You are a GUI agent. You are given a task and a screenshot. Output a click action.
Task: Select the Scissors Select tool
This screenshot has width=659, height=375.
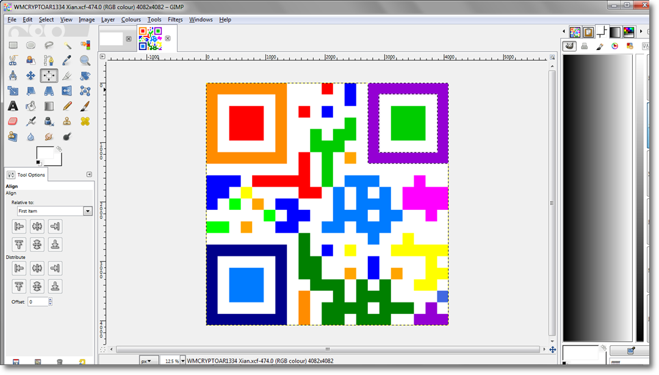click(x=13, y=60)
